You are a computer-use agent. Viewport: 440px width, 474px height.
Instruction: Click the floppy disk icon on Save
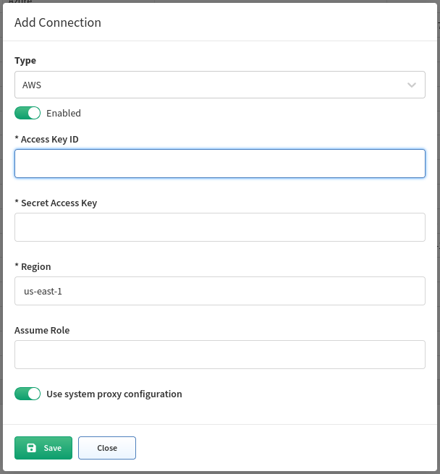(x=31, y=448)
